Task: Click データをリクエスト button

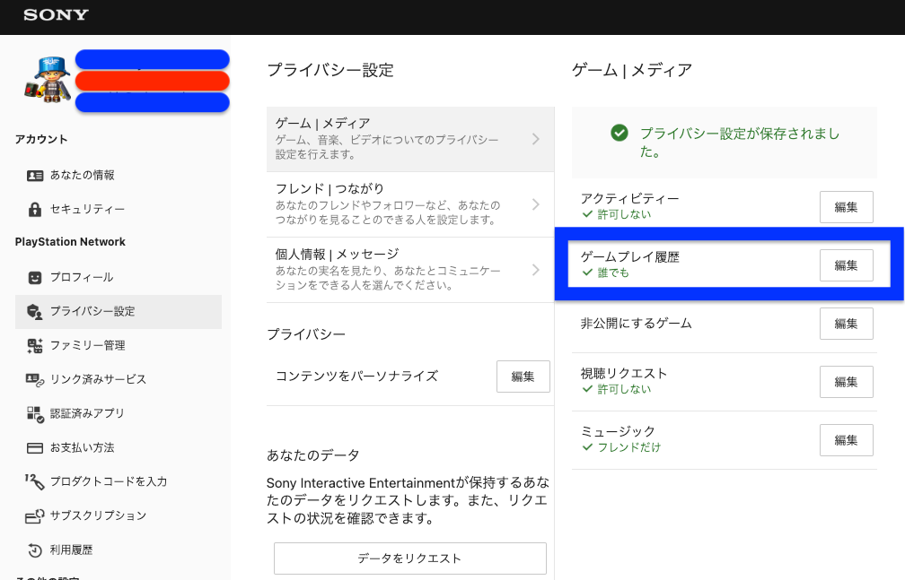Action: (x=409, y=558)
